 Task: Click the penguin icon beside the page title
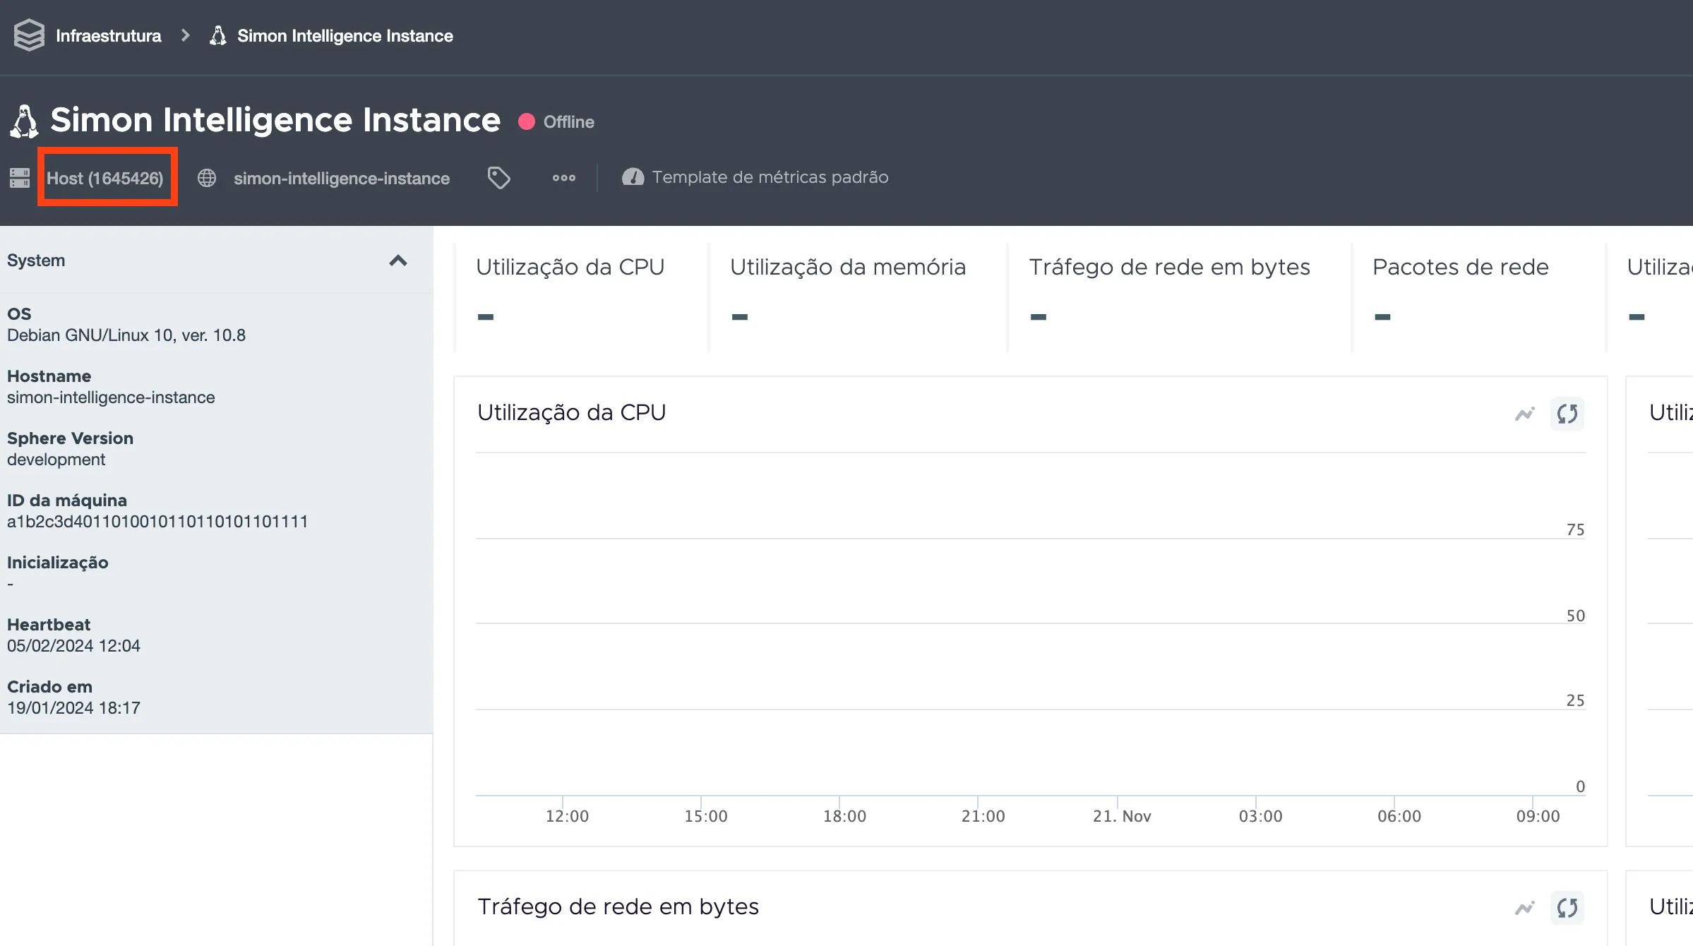24,121
